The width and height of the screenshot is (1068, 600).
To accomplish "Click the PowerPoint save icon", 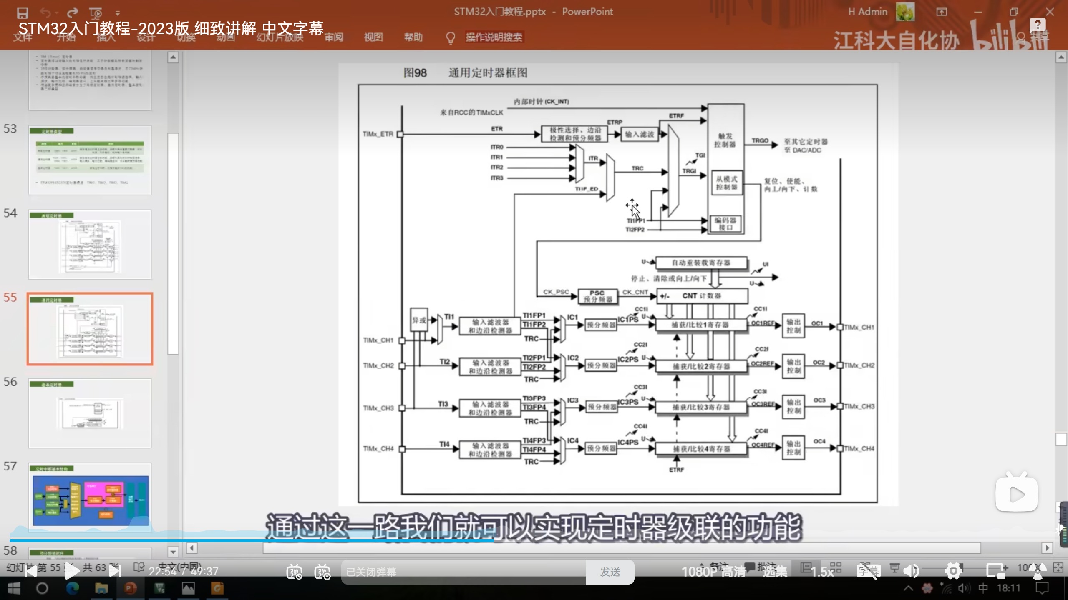I will pos(22,13).
